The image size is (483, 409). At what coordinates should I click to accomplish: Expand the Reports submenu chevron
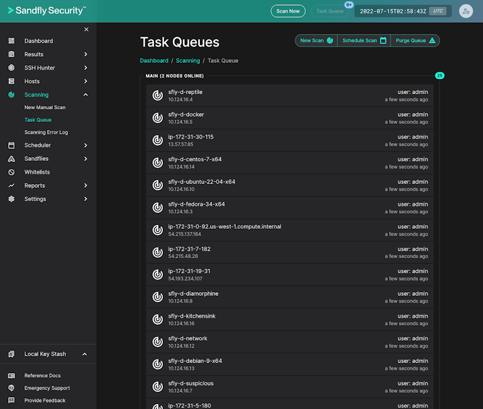click(x=86, y=185)
